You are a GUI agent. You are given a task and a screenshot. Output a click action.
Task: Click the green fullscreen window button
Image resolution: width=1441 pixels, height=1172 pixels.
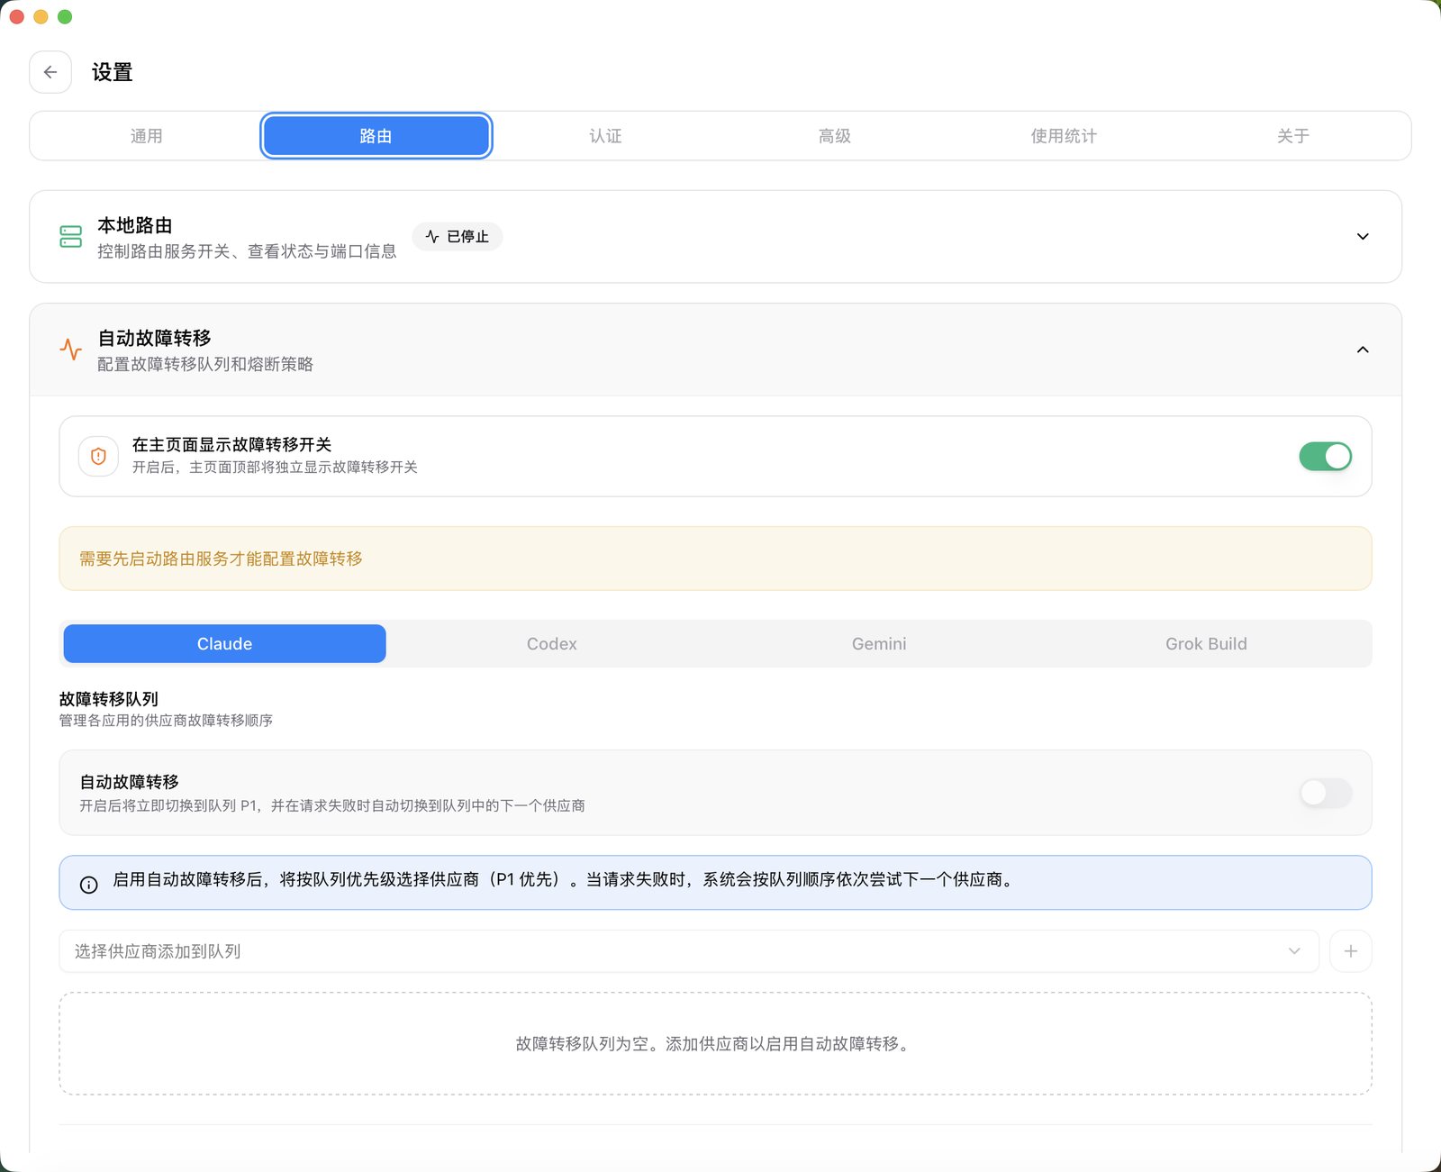(65, 17)
